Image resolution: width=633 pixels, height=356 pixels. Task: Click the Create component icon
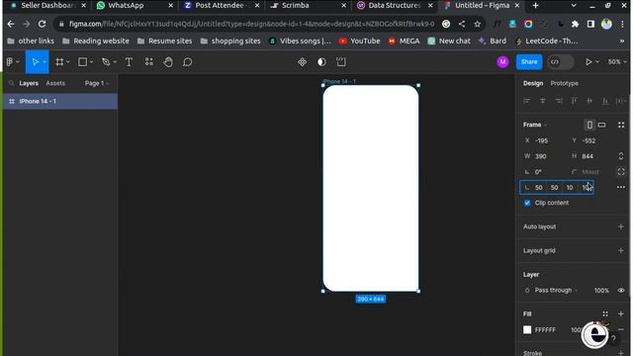[302, 61]
